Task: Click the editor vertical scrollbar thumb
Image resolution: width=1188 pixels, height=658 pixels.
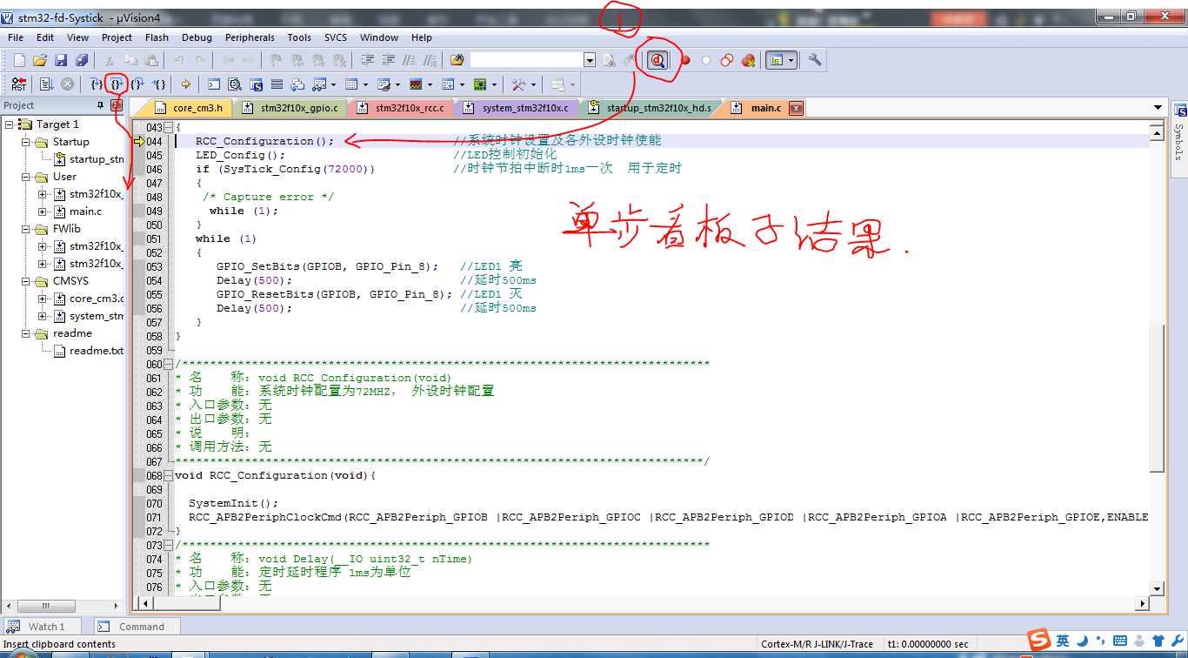Action: (x=1157, y=398)
